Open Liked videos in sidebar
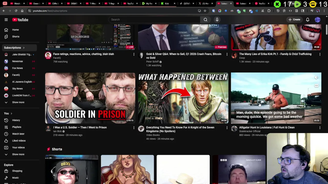 click(19, 141)
